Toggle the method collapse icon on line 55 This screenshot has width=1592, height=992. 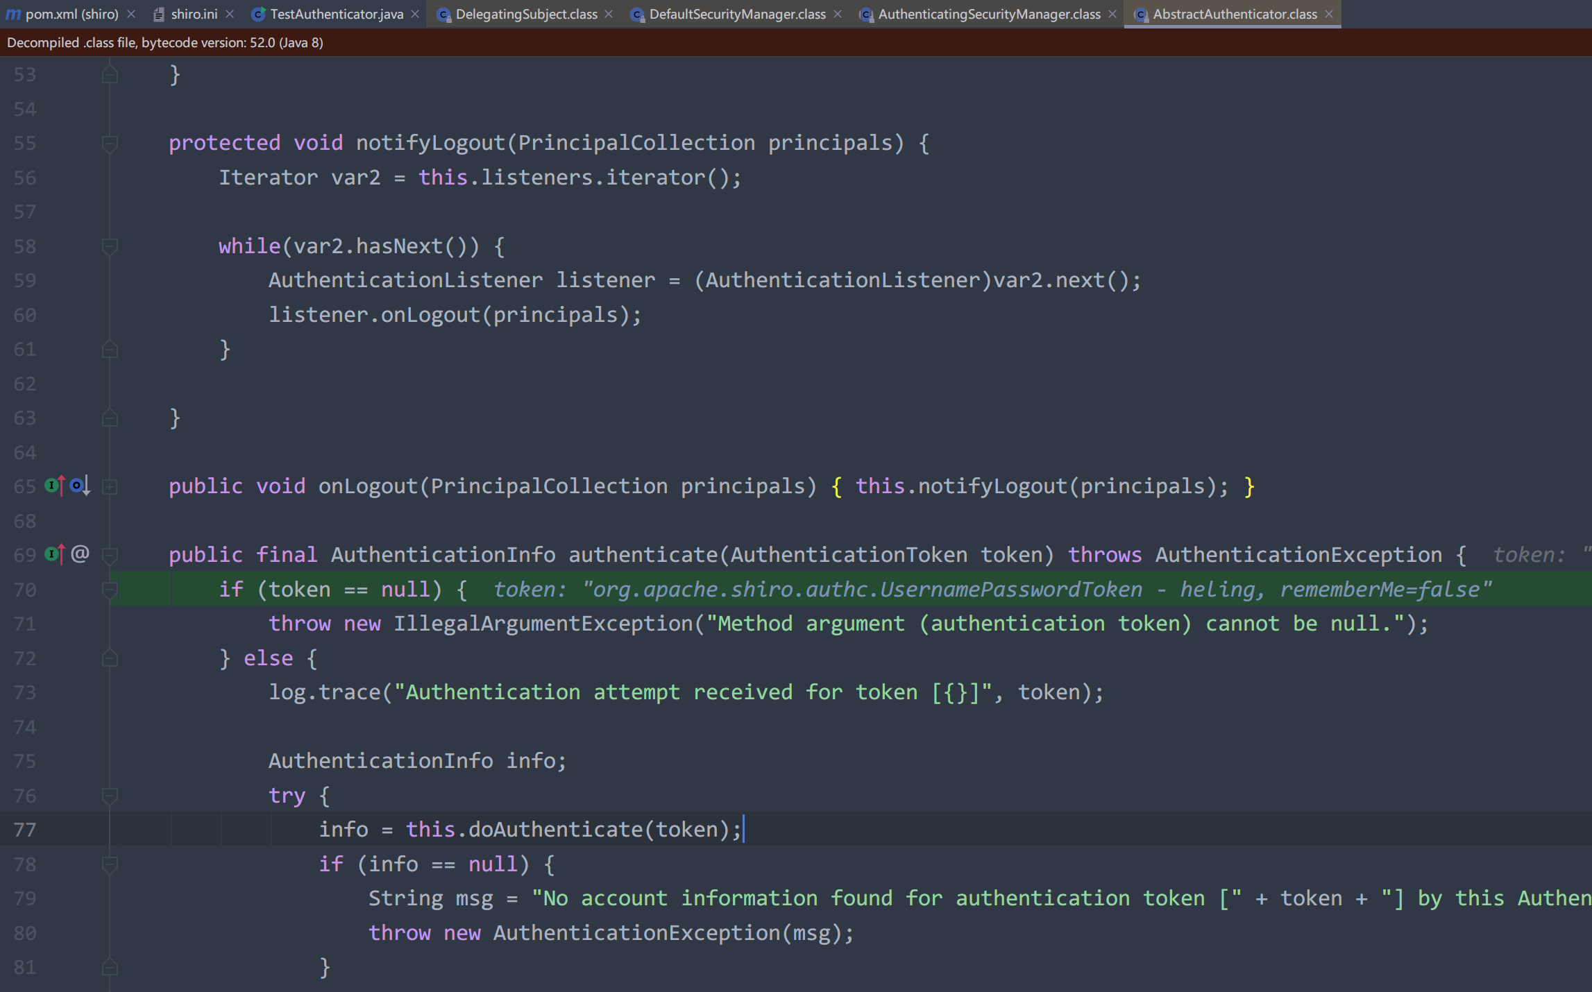tap(110, 143)
